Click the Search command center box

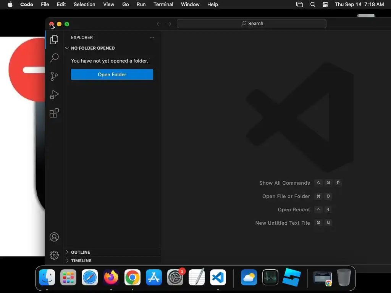pyautogui.click(x=252, y=24)
